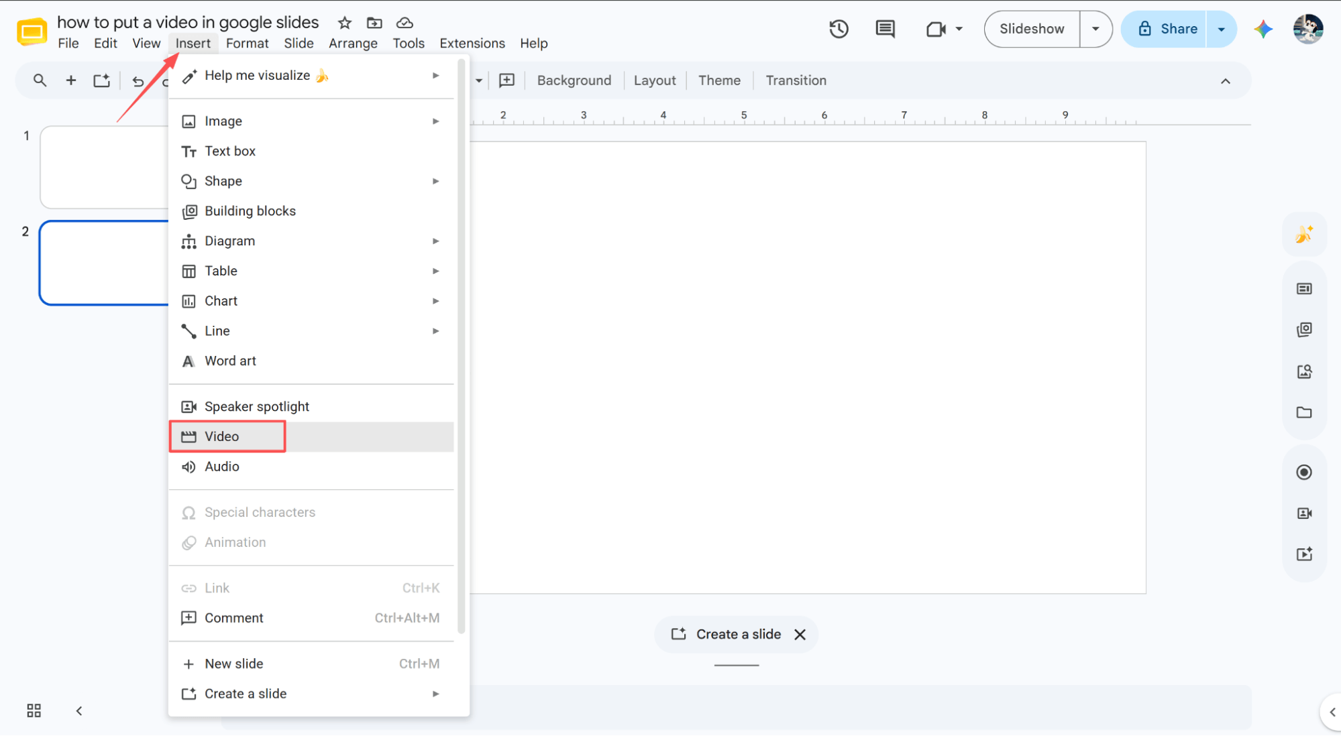1341x736 pixels.
Task: Open the Google Slides home icon
Action: point(32,32)
